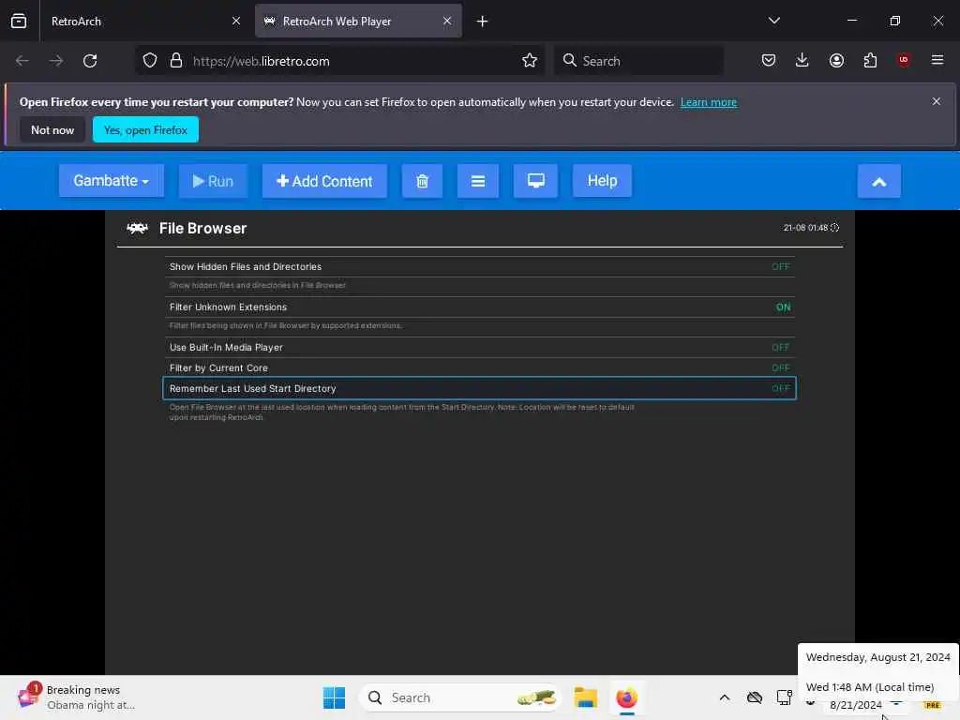The height and width of the screenshot is (720, 960).
Task: Click the fullscreen monitor icon
Action: point(535,181)
